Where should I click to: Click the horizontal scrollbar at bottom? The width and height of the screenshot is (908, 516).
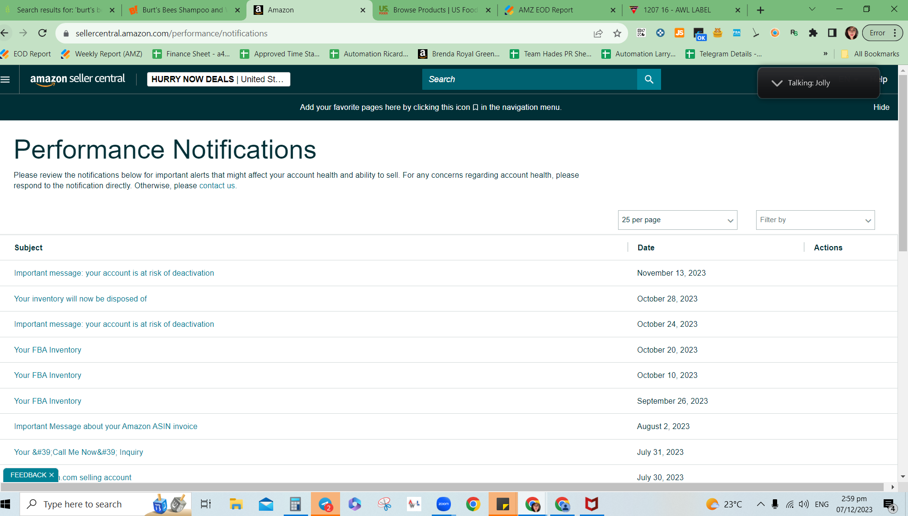point(442,487)
